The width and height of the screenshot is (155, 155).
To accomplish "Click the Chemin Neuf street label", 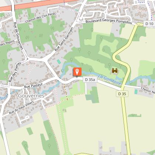I will click(148, 90).
